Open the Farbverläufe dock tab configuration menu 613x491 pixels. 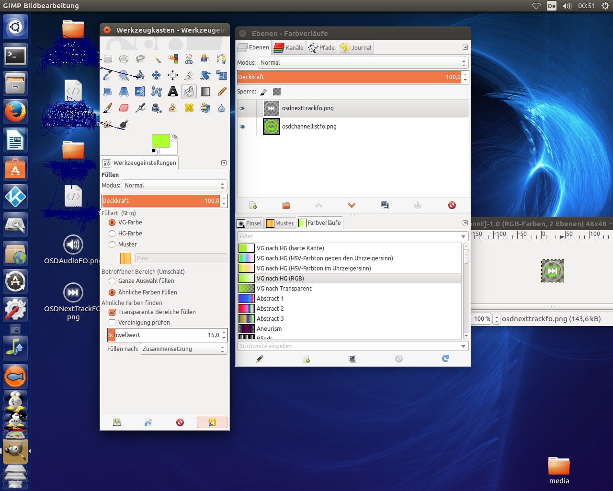pos(465,223)
